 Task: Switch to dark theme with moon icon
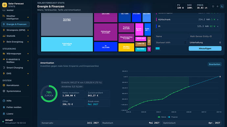click(x=222, y=6)
